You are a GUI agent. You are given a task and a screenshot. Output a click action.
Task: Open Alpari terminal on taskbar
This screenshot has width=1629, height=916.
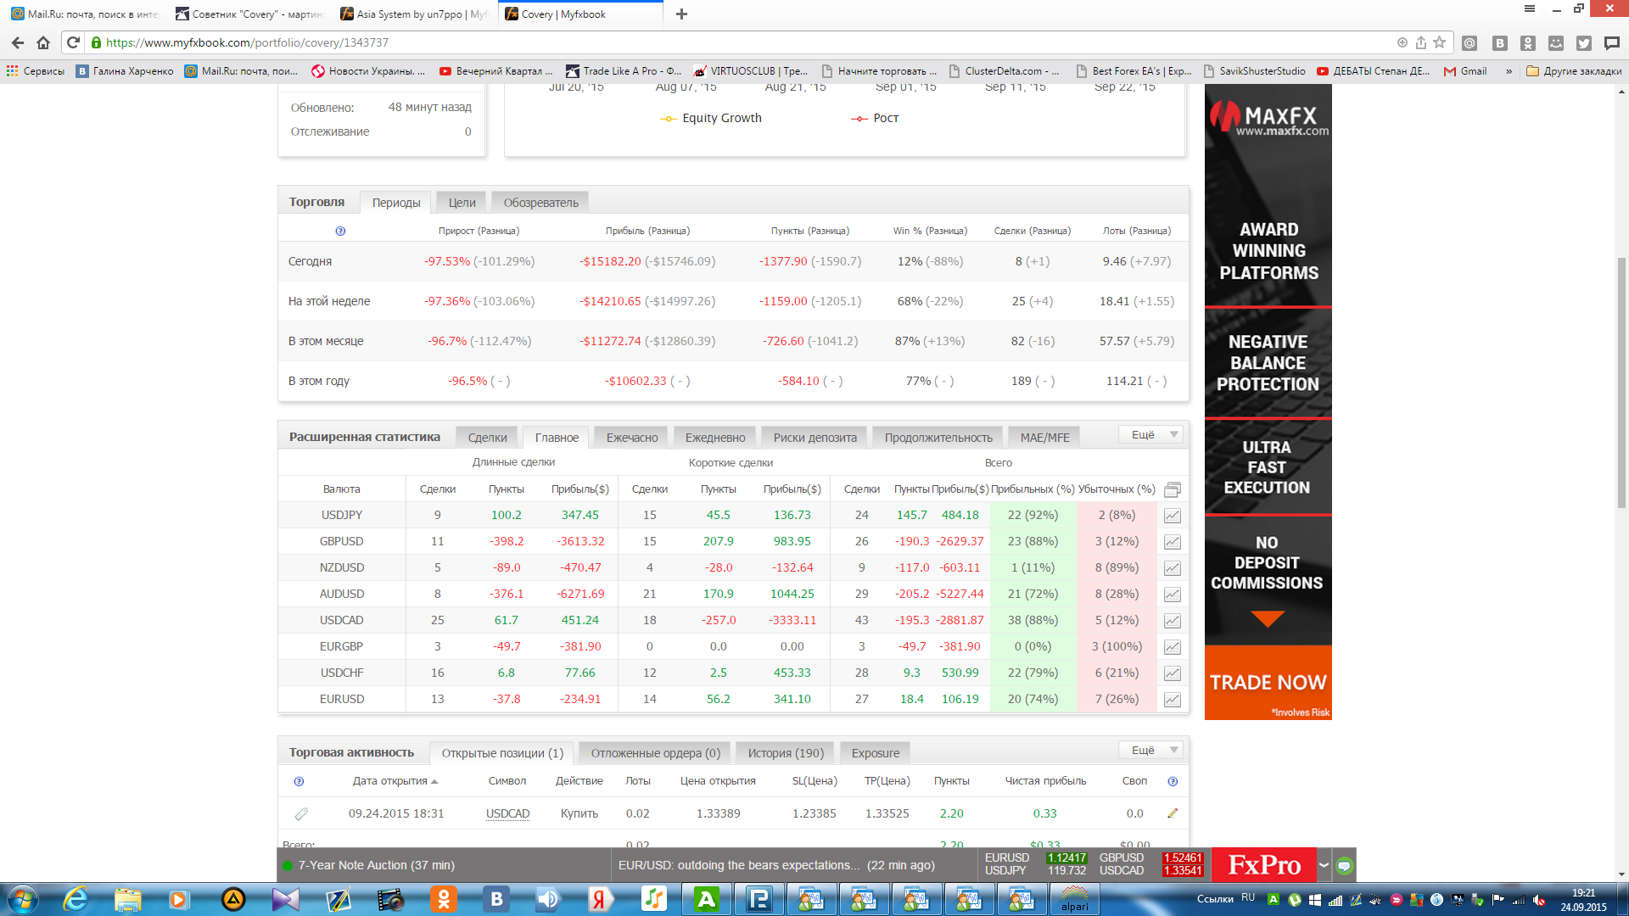tap(1074, 899)
